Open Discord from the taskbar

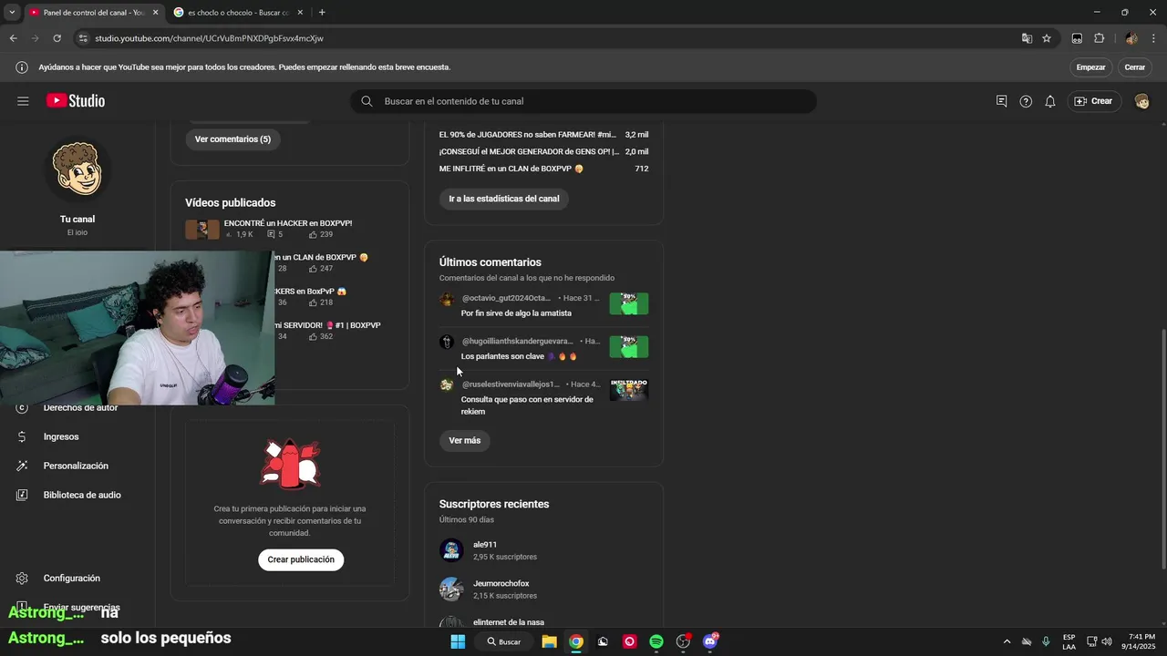click(x=710, y=641)
